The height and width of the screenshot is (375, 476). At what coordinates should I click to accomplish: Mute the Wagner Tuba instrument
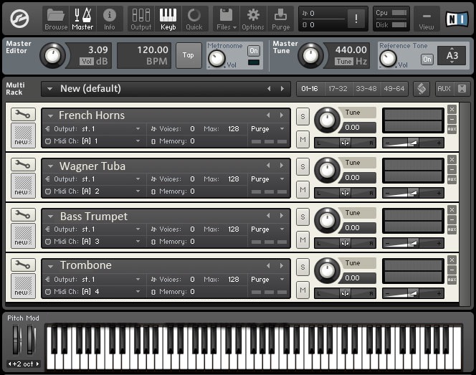coord(303,189)
